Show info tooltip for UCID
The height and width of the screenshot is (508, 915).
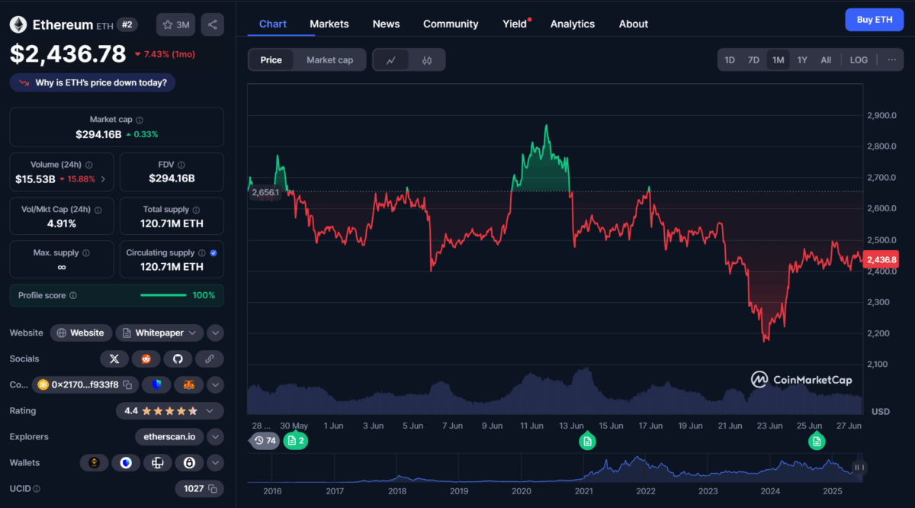point(37,488)
